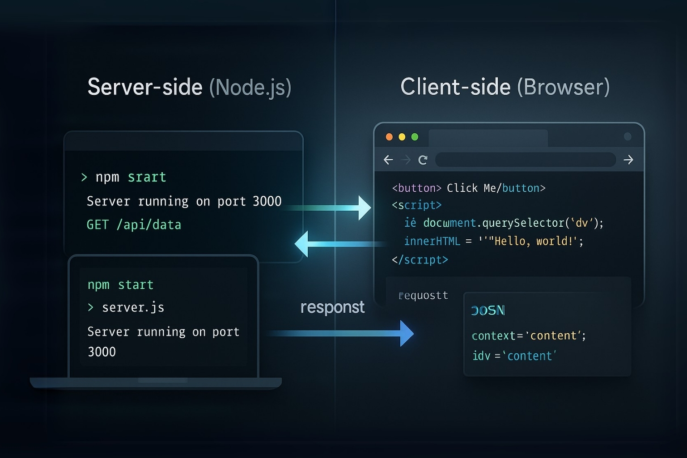Screen dimensions: 687x458
Task: Click 'Server running on port 3000' in upper terminal
Action: [x=184, y=201]
